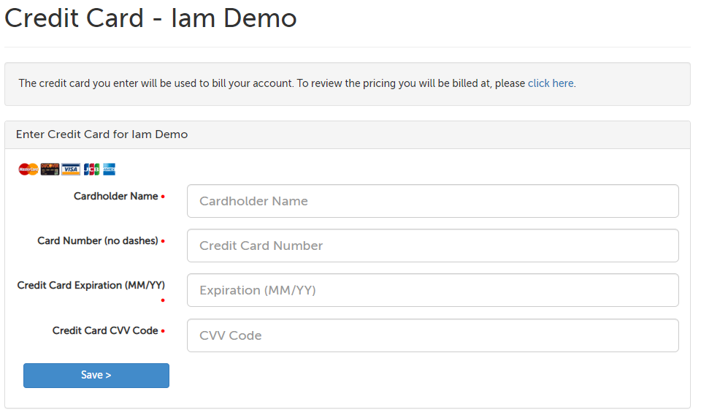701x418 pixels.
Task: Select the Credit Card Number field
Action: [432, 246]
